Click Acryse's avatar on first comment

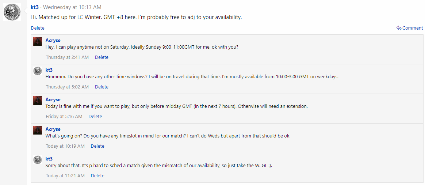pyautogui.click(x=38, y=41)
